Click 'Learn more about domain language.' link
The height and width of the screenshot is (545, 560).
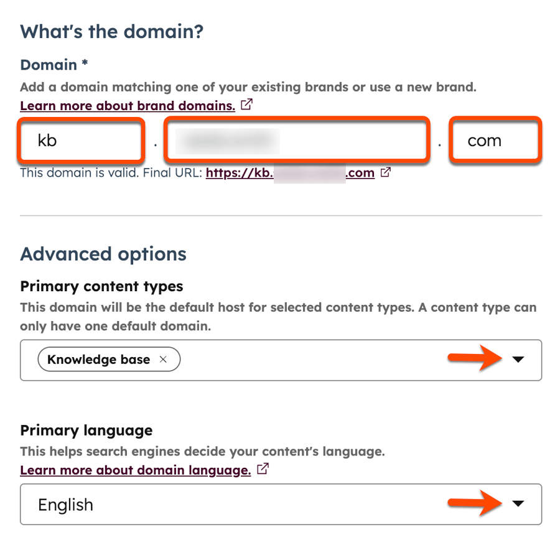pos(134,470)
